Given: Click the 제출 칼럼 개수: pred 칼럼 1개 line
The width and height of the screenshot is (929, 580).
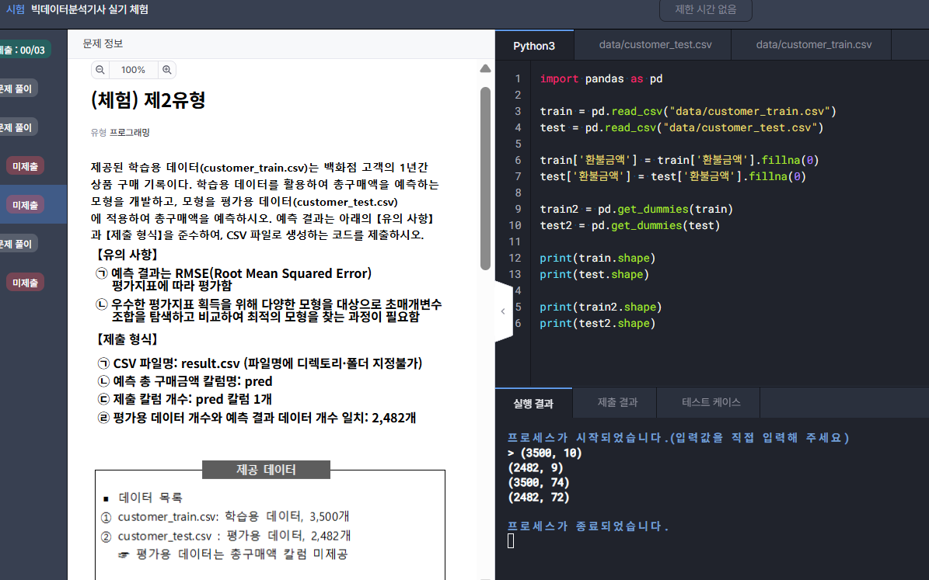Looking at the screenshot, I should pos(185,399).
